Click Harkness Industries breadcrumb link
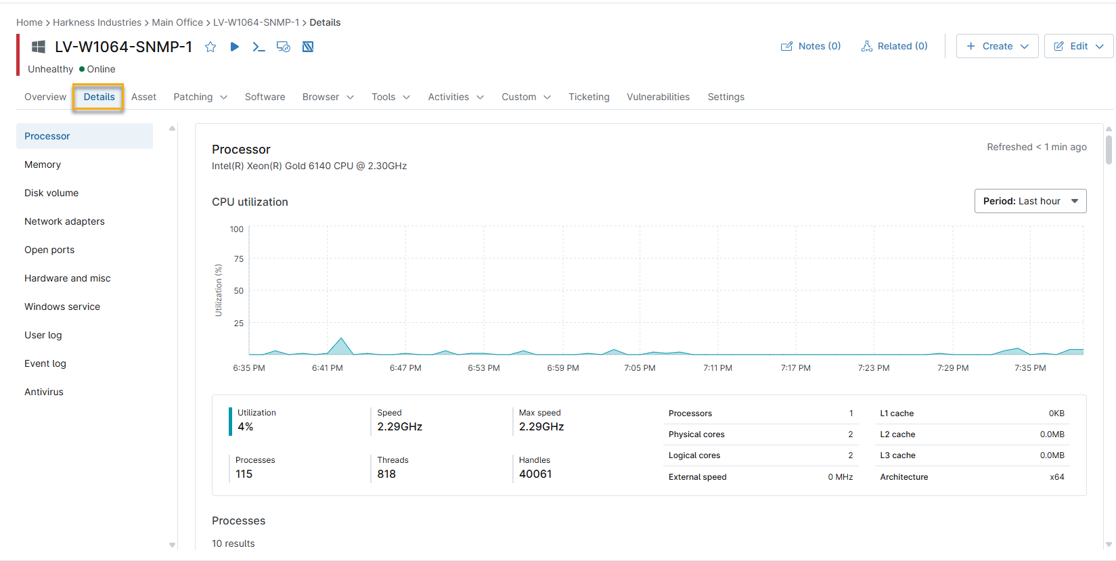Screen dimensions: 1116x561 (x=97, y=22)
